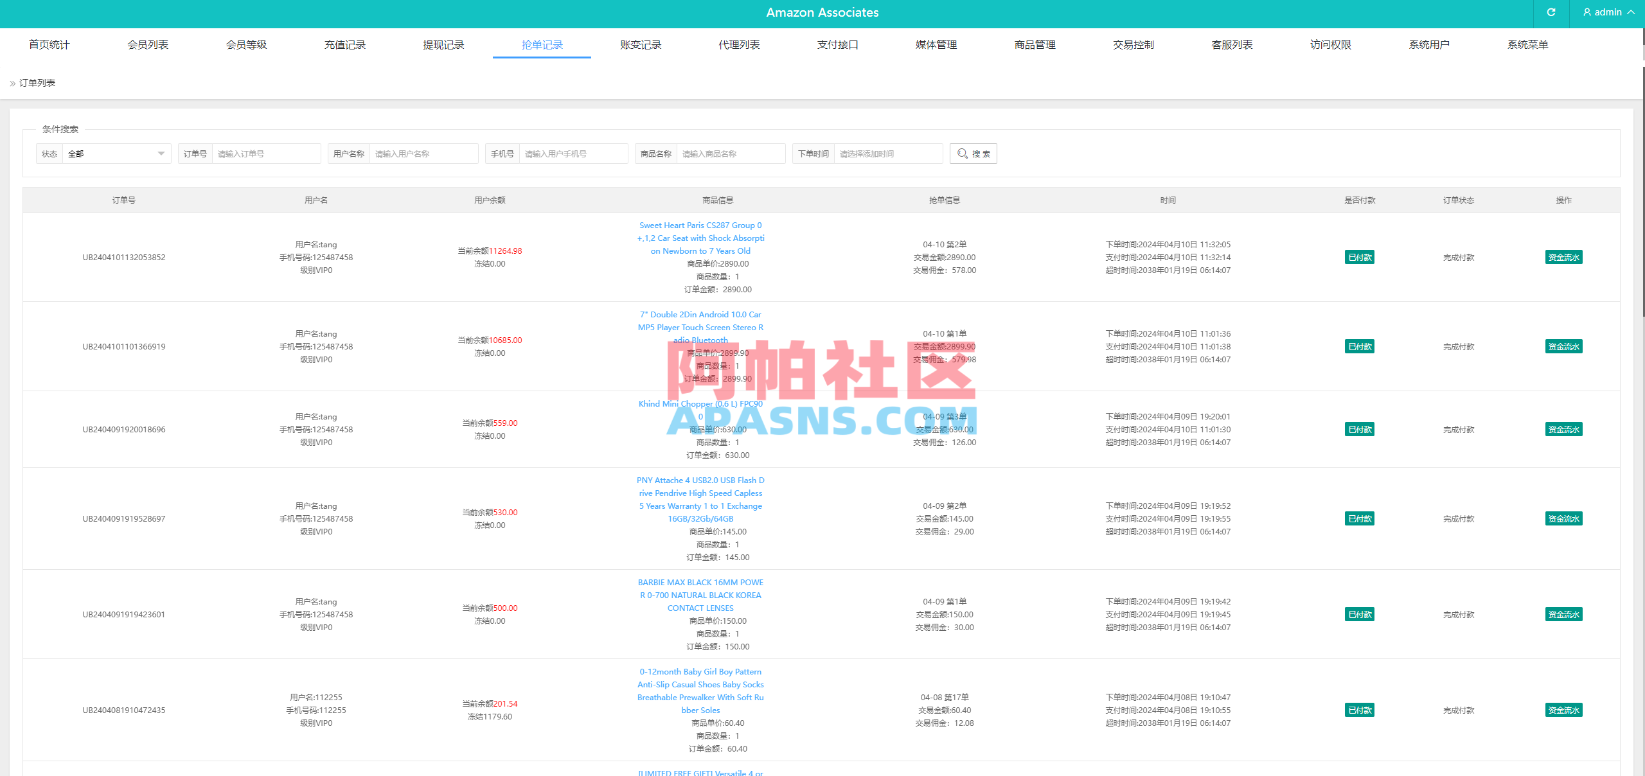
Task: Click the 订单列表 breadcrumb label
Action: pyautogui.click(x=37, y=83)
